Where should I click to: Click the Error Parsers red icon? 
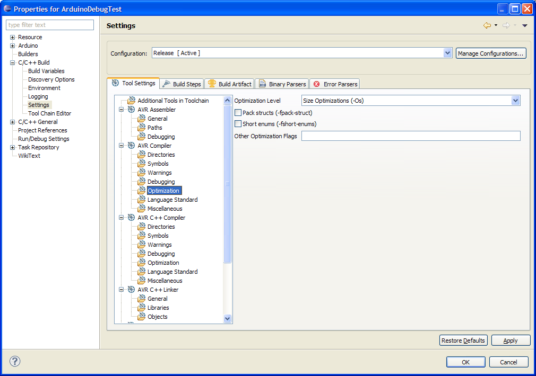point(317,84)
